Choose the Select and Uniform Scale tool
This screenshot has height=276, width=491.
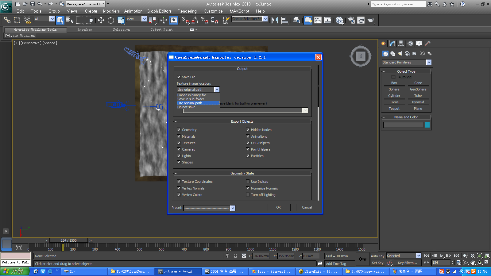point(121,20)
